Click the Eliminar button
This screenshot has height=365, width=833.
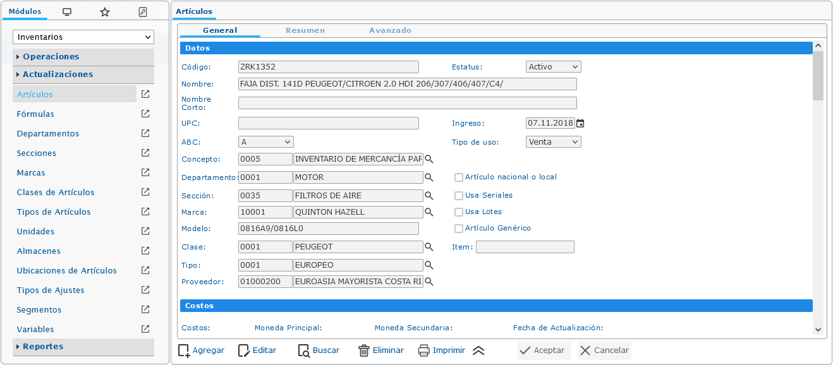tap(381, 350)
